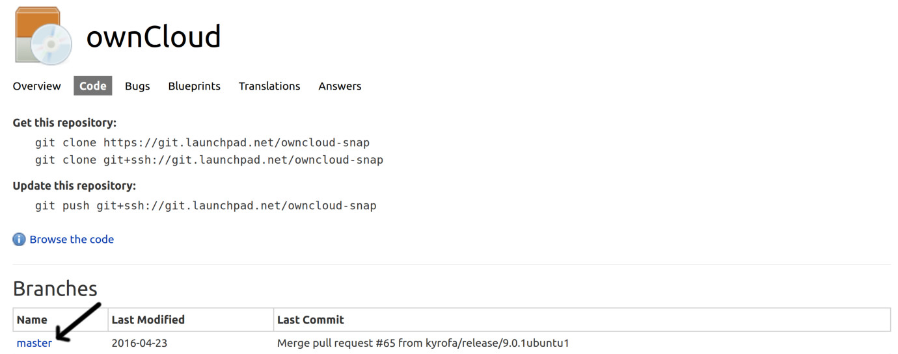
Task: Click the ownCloud project logo icon
Action: (44, 36)
